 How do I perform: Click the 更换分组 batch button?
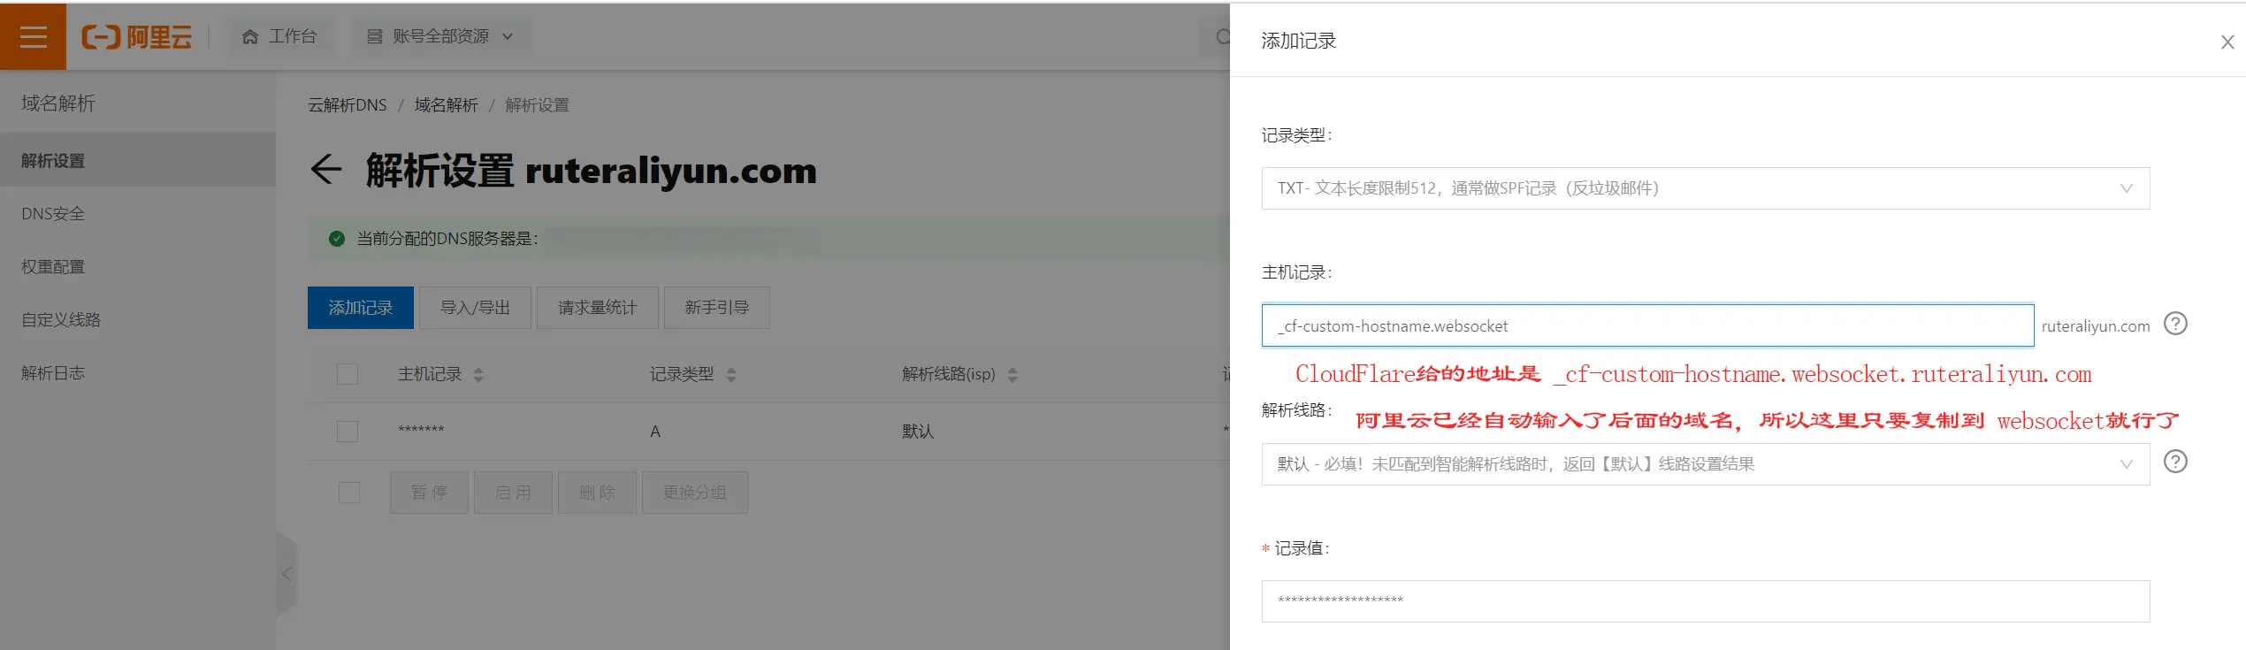tap(695, 493)
